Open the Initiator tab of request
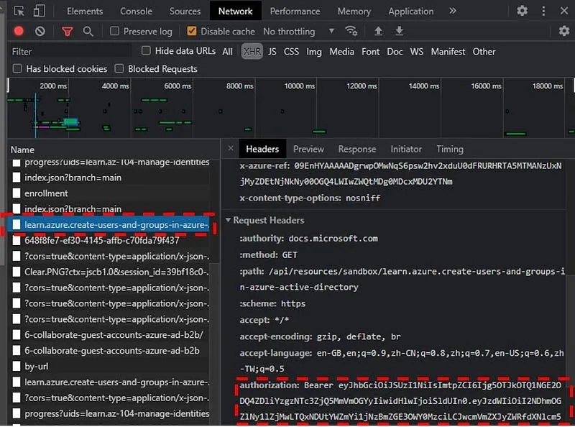Image resolution: width=575 pixels, height=427 pixels. 406,149
